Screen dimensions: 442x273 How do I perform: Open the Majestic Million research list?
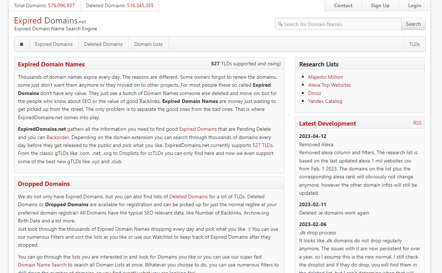point(325,77)
